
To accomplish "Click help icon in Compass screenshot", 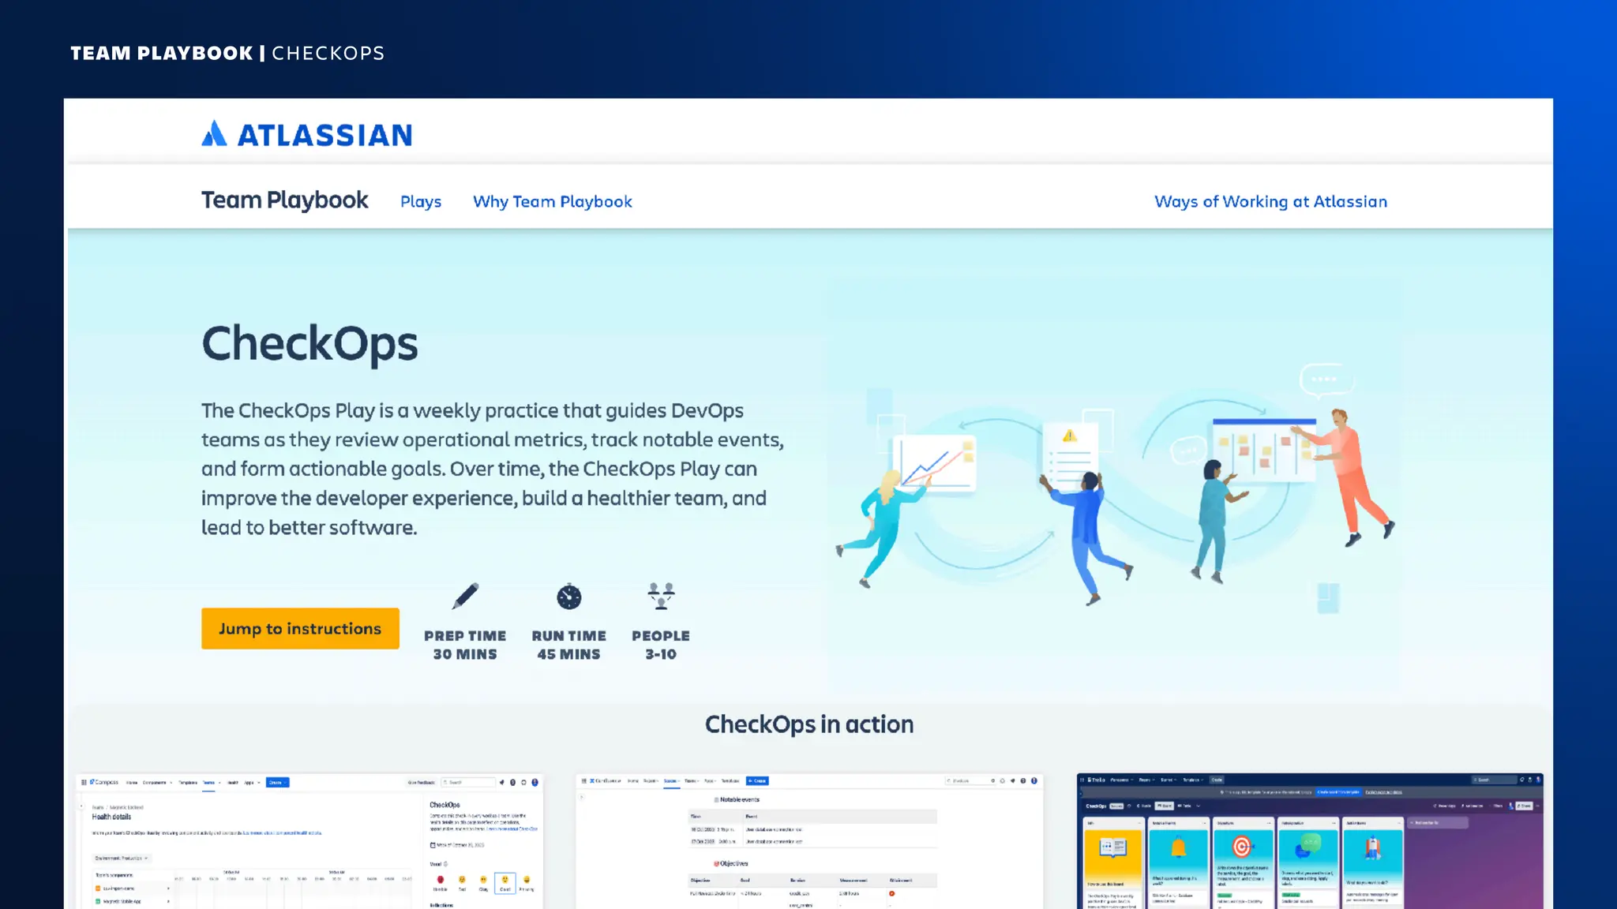I will tap(512, 783).
